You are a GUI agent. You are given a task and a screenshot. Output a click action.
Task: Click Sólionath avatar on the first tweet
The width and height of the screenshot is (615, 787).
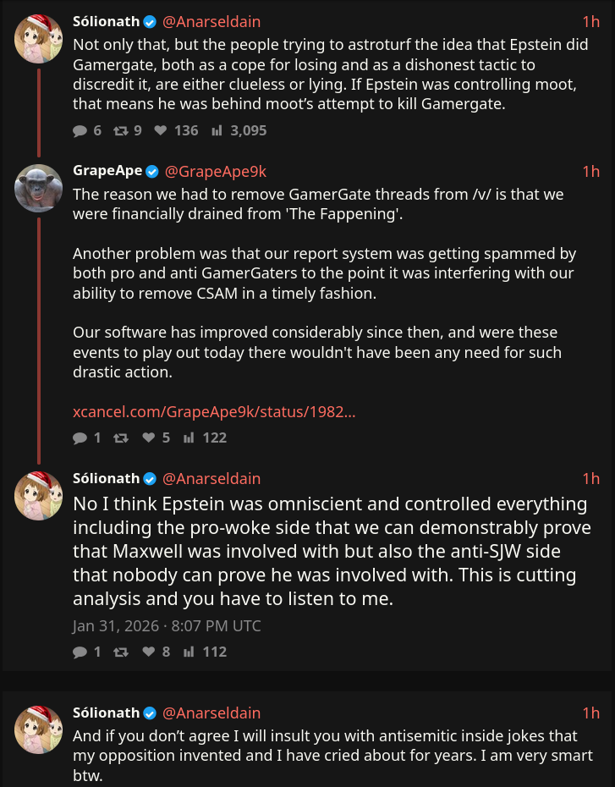39,38
